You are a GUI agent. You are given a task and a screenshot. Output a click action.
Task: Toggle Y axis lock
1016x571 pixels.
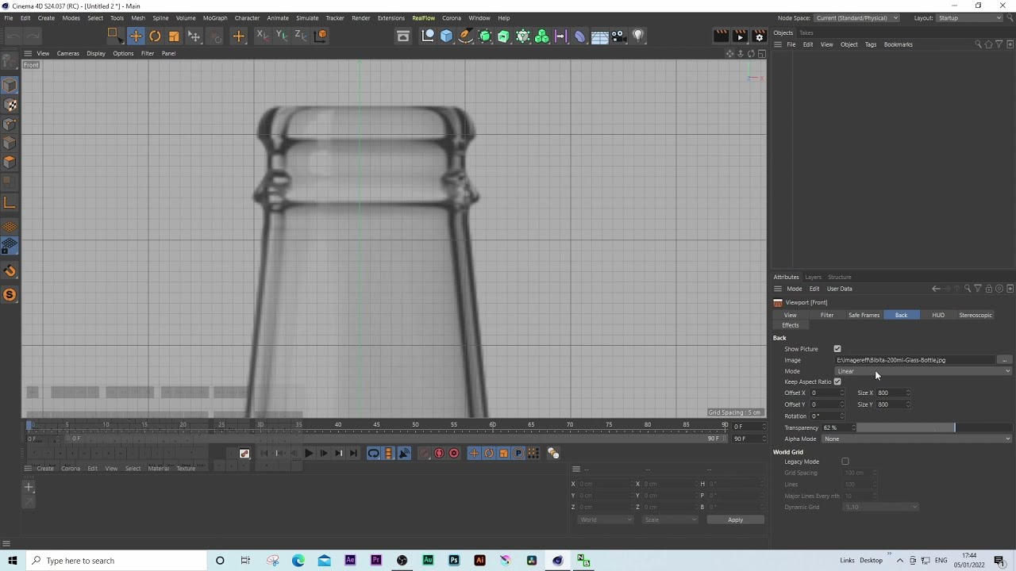click(282, 36)
